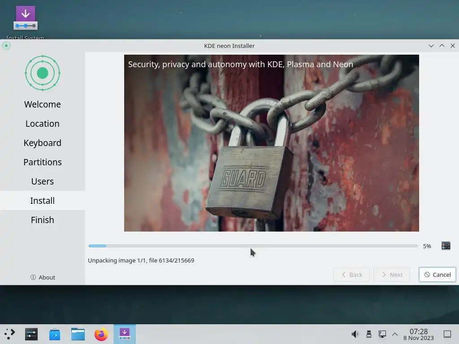459x344 pixels.
Task: Select the Users step in sidebar
Action: (43, 182)
